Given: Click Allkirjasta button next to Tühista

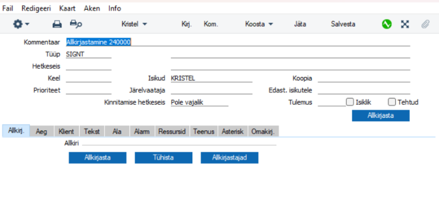Looking at the screenshot, I should click(x=97, y=158).
